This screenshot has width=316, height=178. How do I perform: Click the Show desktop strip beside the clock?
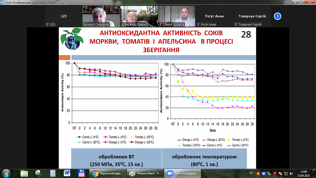(x=315, y=173)
